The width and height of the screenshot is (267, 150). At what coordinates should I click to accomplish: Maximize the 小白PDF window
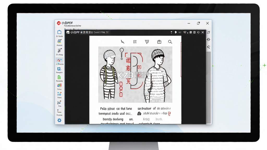[x=198, y=23]
